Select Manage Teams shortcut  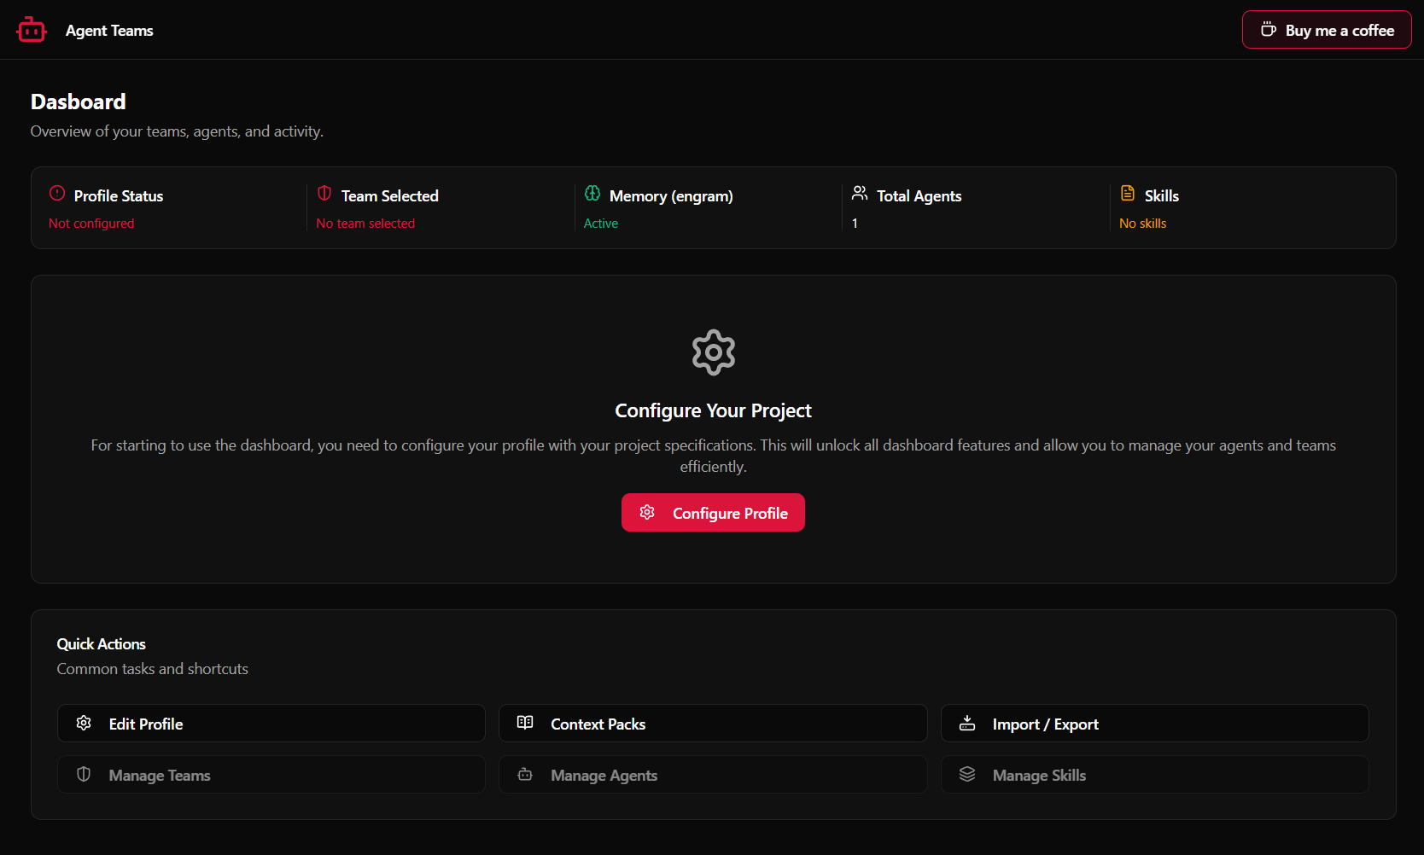pos(271,775)
